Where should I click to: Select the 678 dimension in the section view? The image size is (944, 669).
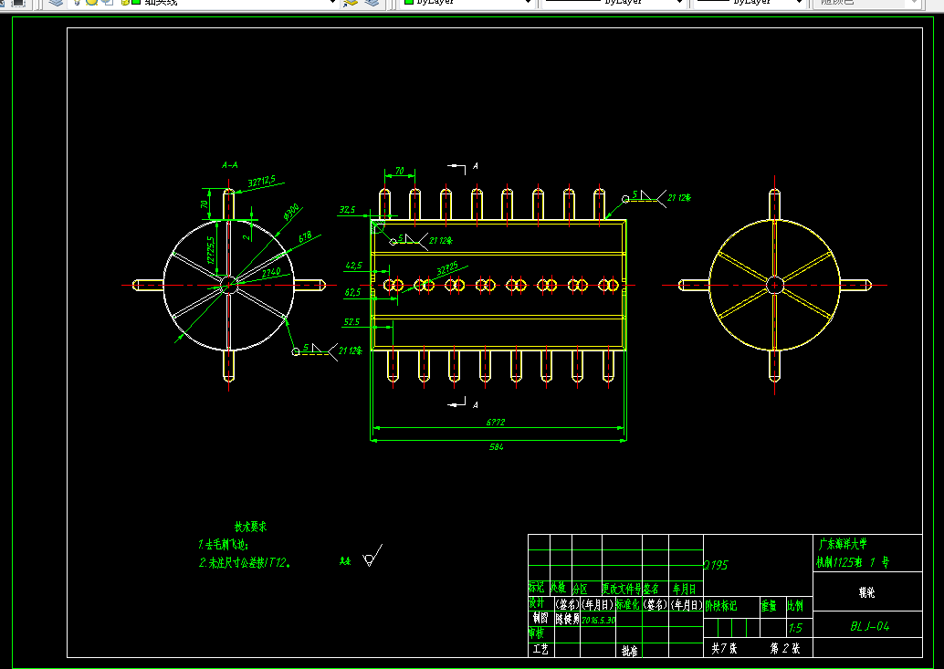click(305, 236)
